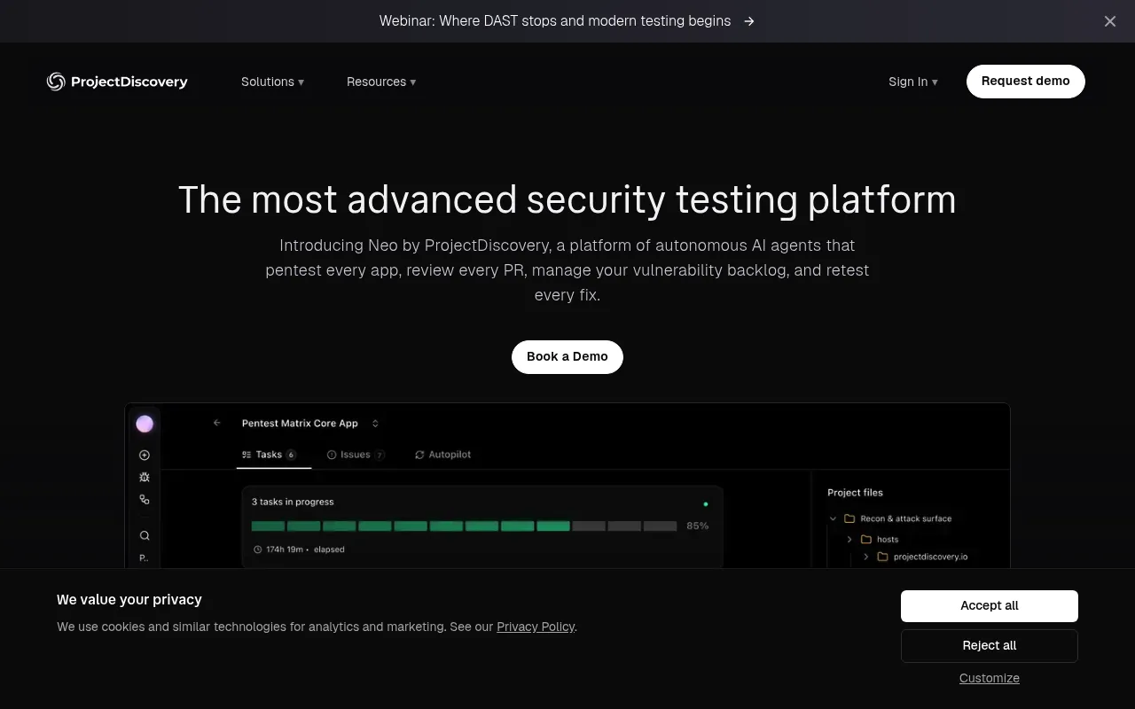Click the hosts folder icon
Screen dimensions: 1135x709
point(866,539)
